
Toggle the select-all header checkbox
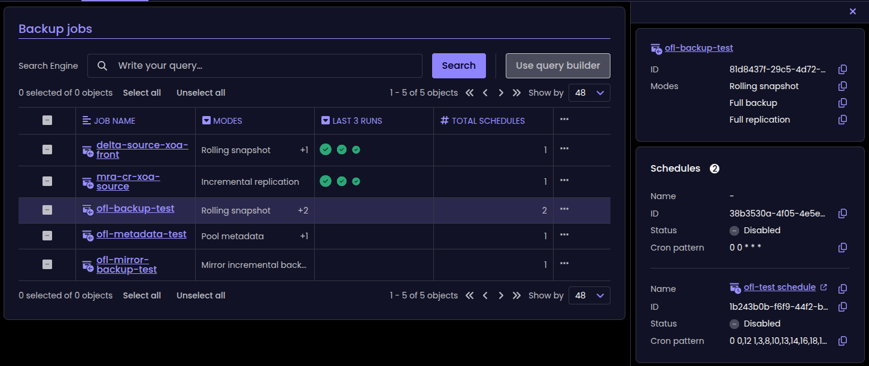click(x=47, y=121)
